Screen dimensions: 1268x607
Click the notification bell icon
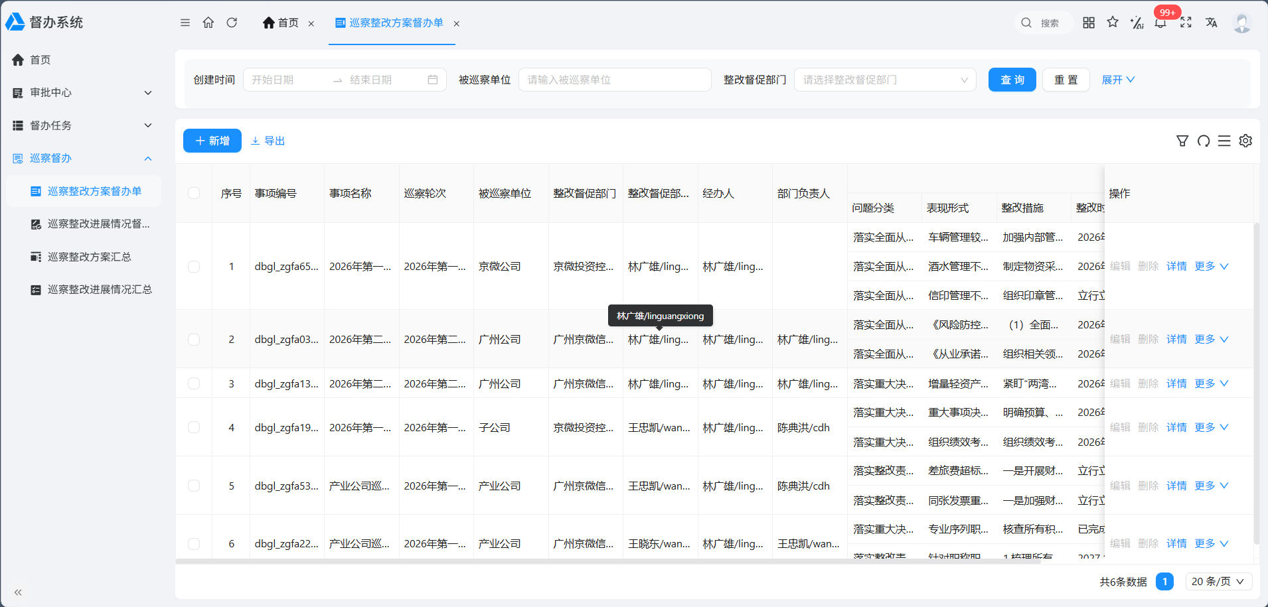[x=1160, y=23]
